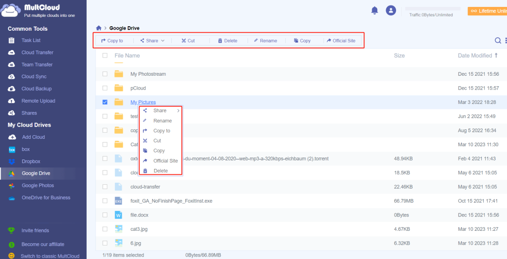The height and width of the screenshot is (259, 507).
Task: Check the 6.jpg checkbox
Action: point(105,243)
